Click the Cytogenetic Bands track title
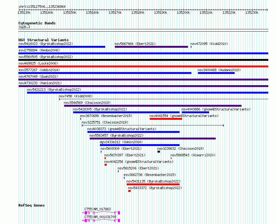The image size is (277, 224). [37, 23]
